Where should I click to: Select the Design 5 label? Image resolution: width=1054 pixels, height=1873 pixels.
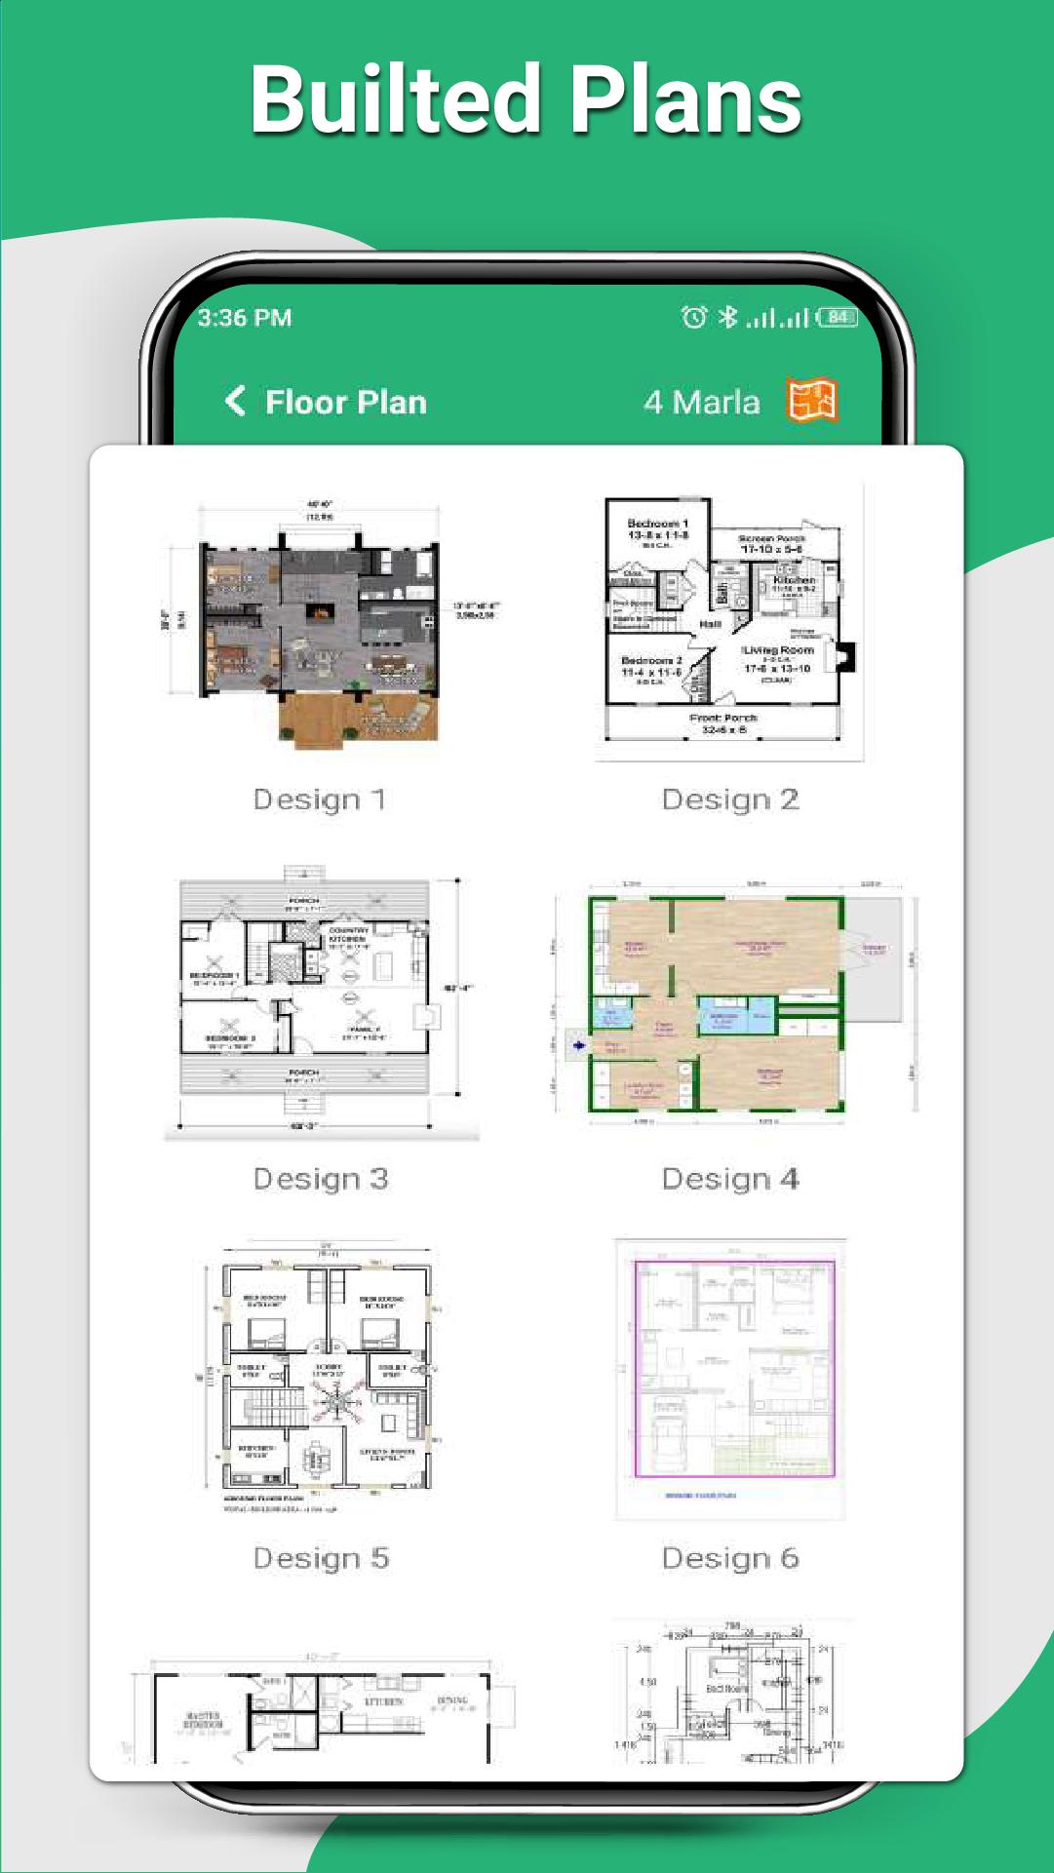pos(321,1559)
